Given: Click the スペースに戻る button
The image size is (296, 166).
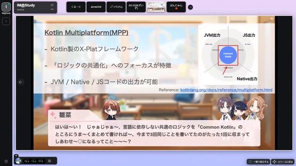Looking at the screenshot, I should [x=283, y=162].
